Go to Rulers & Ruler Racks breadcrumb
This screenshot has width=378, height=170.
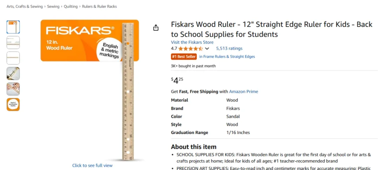[x=99, y=7]
